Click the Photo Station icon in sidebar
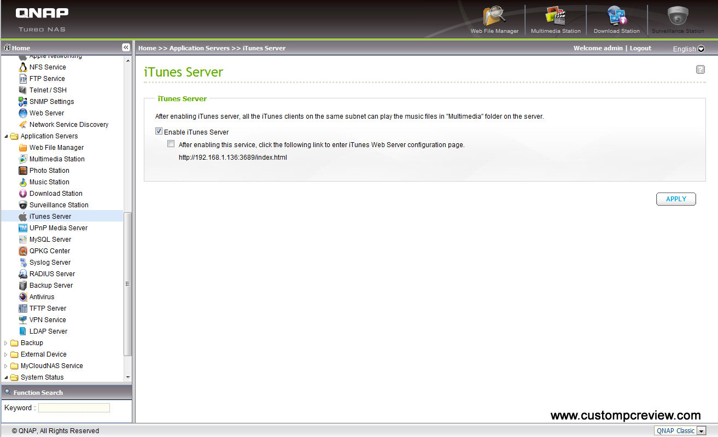718x437 pixels. (x=23, y=171)
